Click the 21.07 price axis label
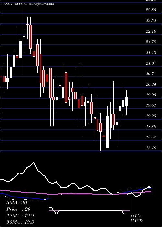This screenshot has width=162, height=227. (151, 63)
